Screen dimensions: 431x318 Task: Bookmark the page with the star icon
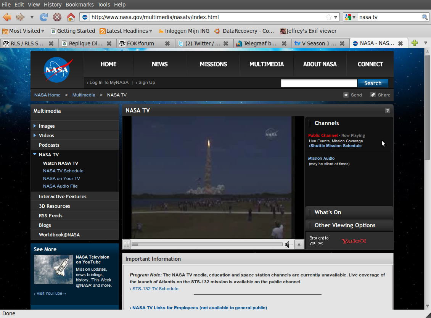pyautogui.click(x=328, y=17)
